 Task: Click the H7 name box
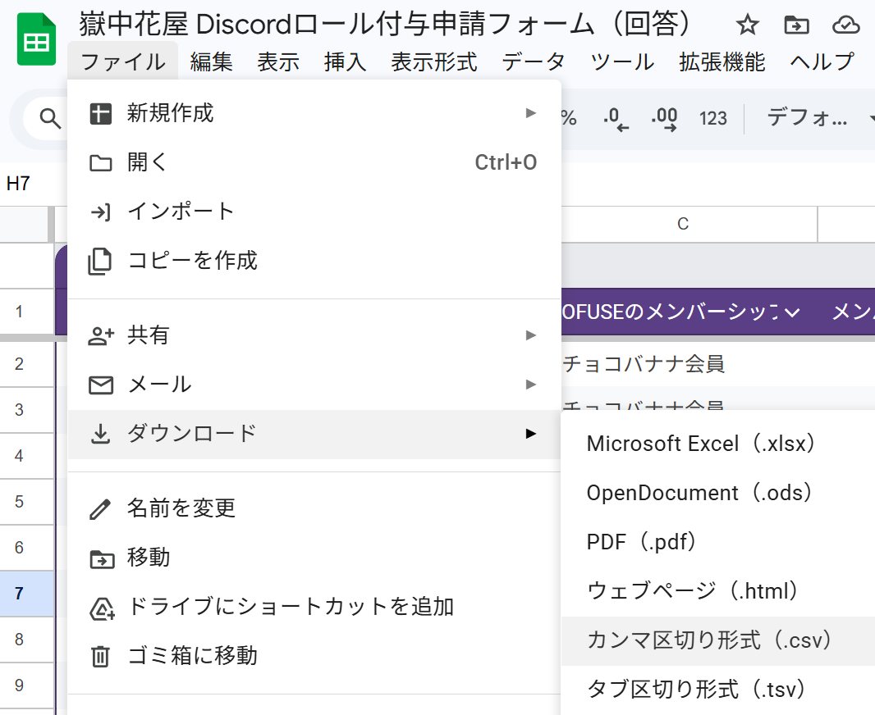coord(20,184)
